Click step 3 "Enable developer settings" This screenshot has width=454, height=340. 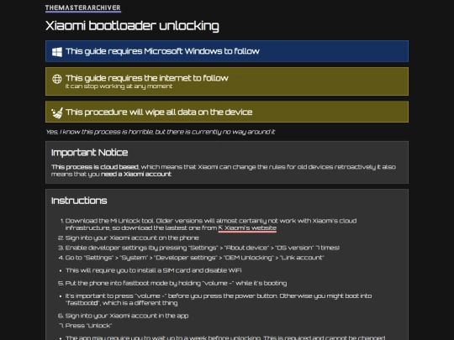[x=203, y=248]
